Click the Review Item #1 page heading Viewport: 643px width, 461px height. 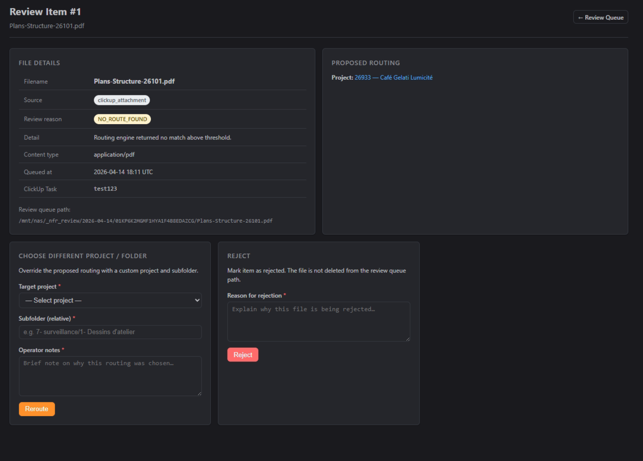click(x=45, y=12)
